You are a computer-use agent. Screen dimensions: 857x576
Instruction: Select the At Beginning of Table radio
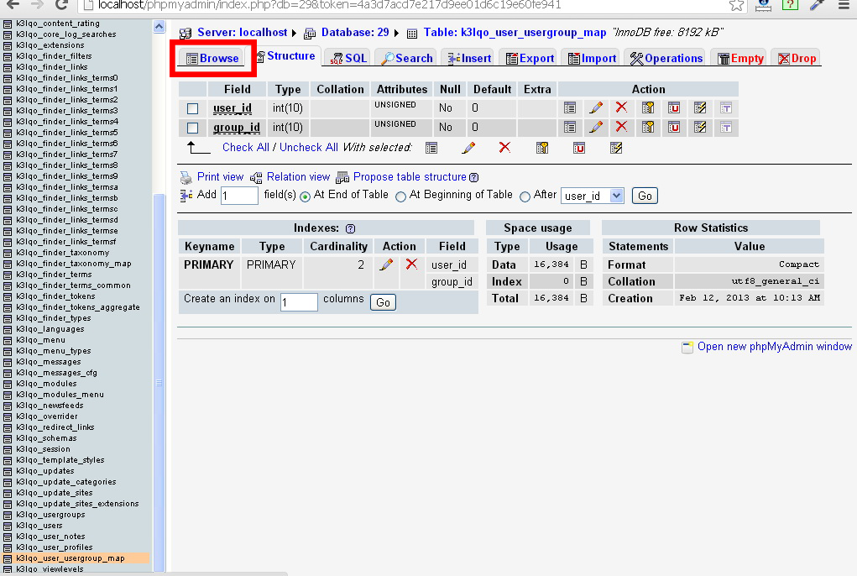click(x=401, y=196)
